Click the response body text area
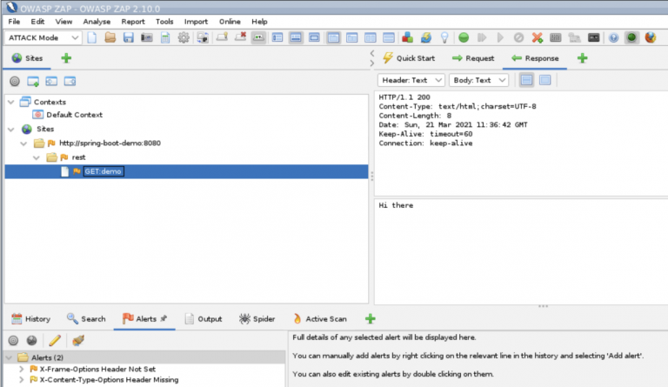 pyautogui.click(x=519, y=252)
